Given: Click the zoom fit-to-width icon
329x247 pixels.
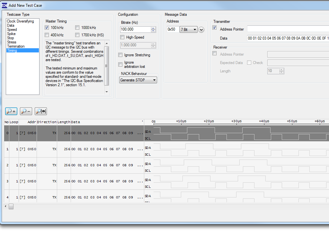Looking at the screenshot, I should tap(41, 111).
